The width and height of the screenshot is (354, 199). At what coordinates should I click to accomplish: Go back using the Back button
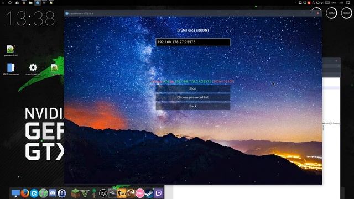tap(193, 106)
